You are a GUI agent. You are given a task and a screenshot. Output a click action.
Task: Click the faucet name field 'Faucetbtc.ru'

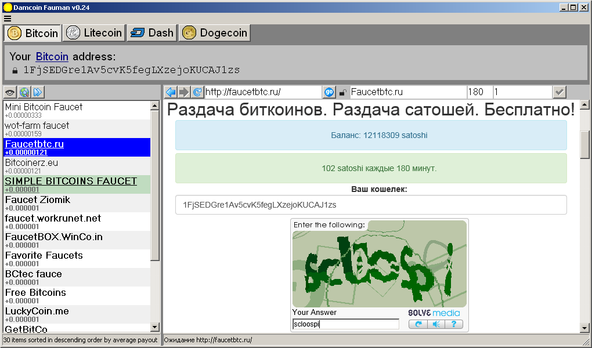click(408, 92)
